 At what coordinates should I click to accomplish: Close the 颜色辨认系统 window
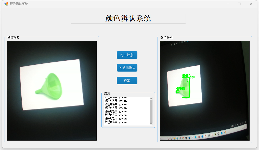(251, 4)
